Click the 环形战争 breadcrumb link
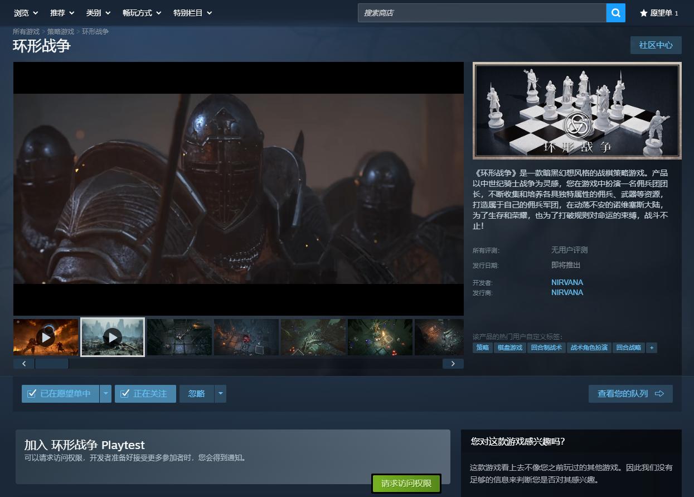 [95, 32]
